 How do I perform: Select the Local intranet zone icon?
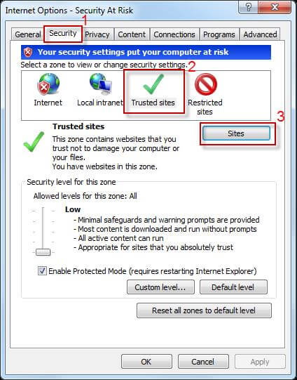tap(101, 84)
